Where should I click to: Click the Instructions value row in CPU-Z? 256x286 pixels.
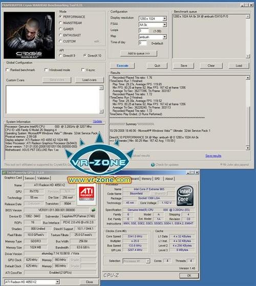[x=158, y=224]
